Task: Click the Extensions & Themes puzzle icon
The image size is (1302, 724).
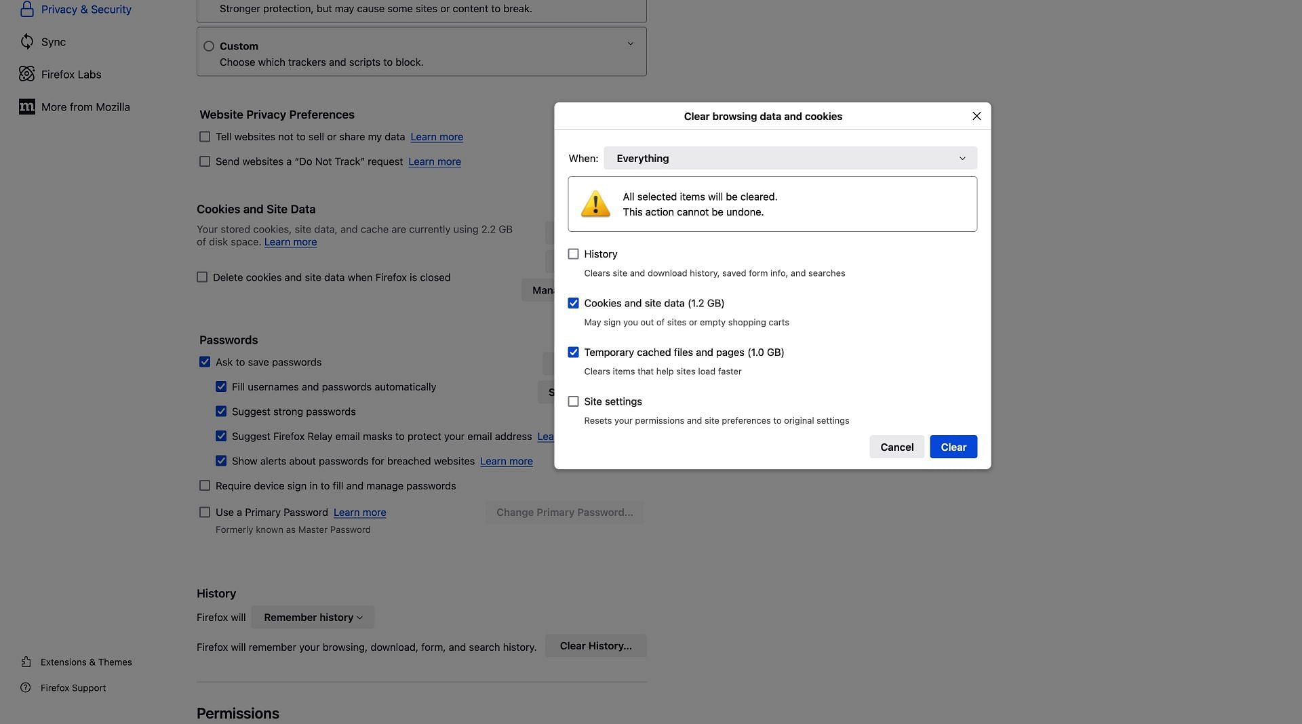Action: [x=26, y=662]
